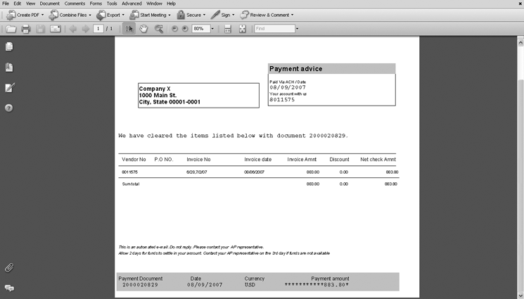Click the scrolling page view icon
Viewport: 524px width, 299px height.
(228, 29)
